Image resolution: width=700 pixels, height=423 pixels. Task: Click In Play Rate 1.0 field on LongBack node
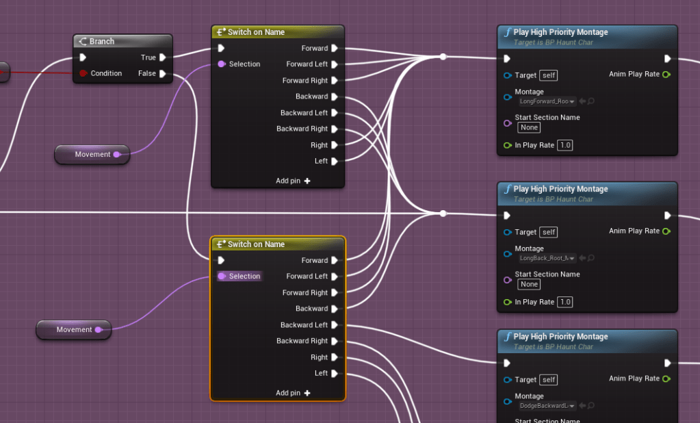pyautogui.click(x=565, y=302)
